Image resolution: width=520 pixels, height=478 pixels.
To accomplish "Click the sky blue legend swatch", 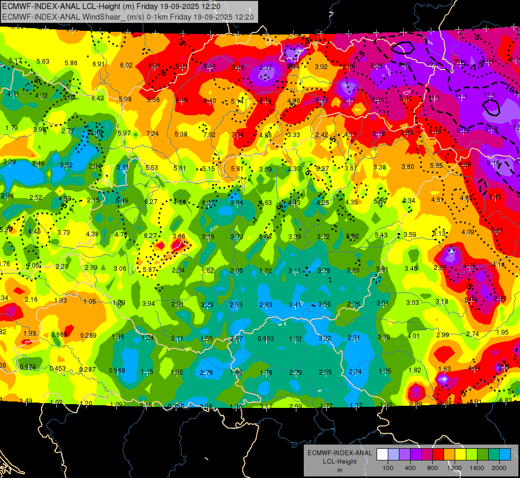I will [x=505, y=455].
